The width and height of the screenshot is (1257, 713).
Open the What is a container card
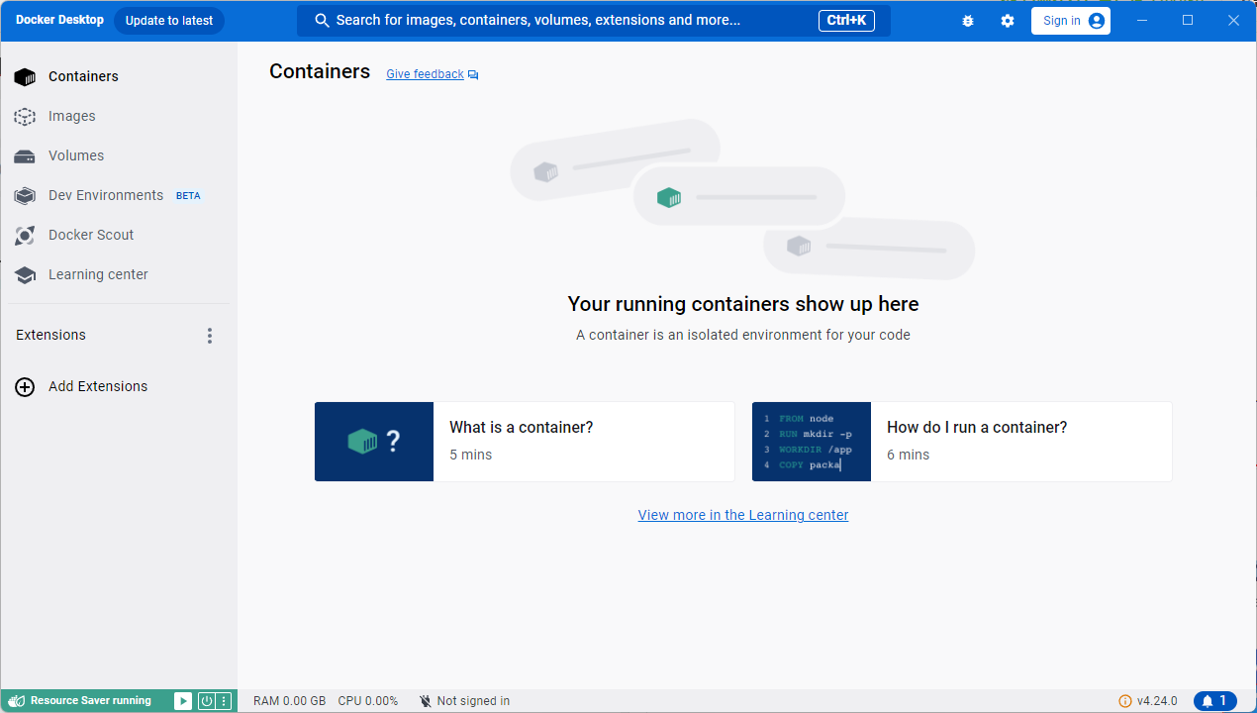click(x=525, y=442)
